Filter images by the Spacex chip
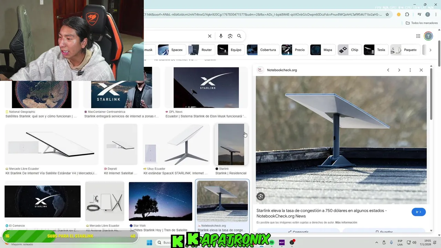 click(172, 50)
